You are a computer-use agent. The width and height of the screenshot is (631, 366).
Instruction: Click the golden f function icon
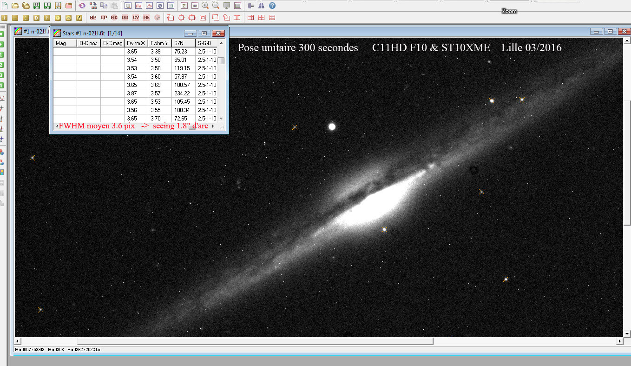(79, 18)
